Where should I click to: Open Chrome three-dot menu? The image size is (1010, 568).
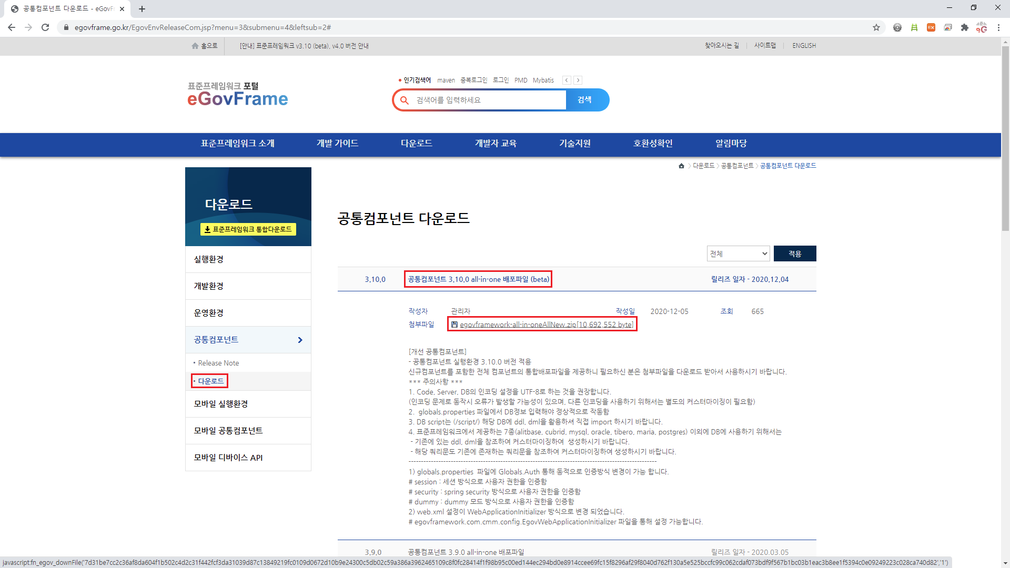[x=998, y=27]
